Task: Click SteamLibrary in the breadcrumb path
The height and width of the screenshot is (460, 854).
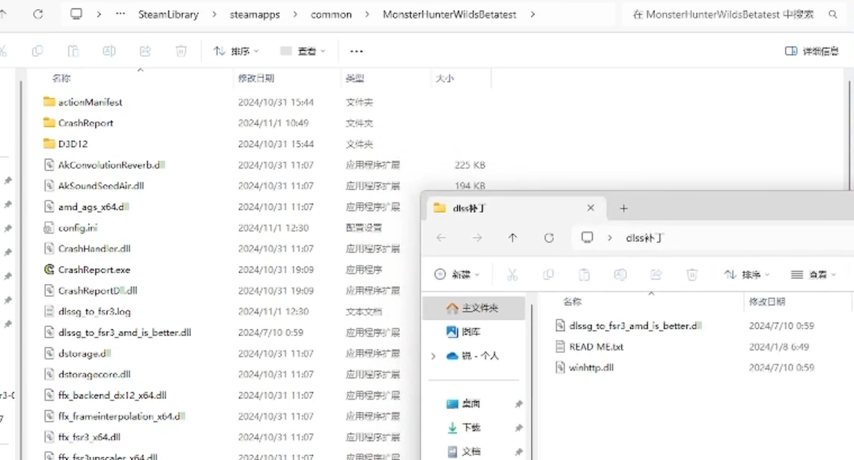Action: point(169,15)
